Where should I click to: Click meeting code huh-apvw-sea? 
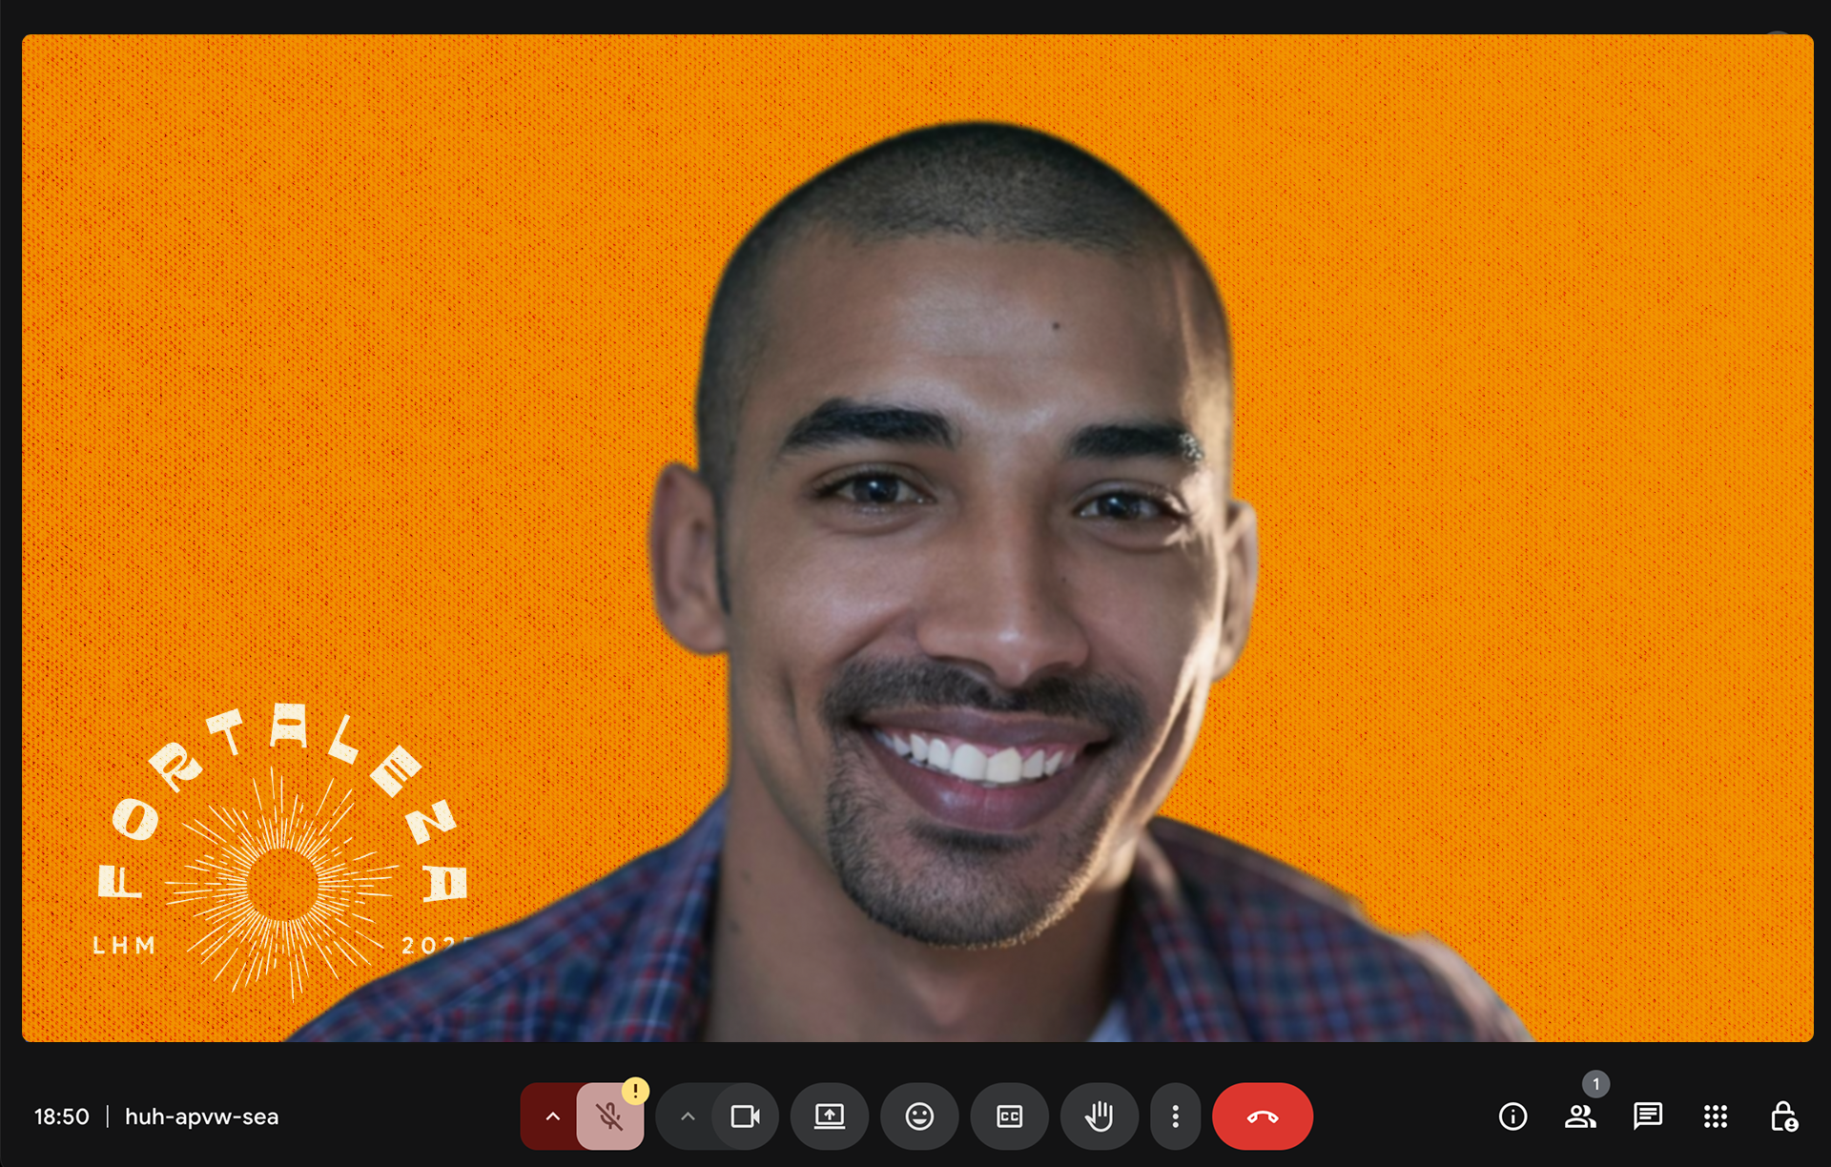tap(201, 1116)
